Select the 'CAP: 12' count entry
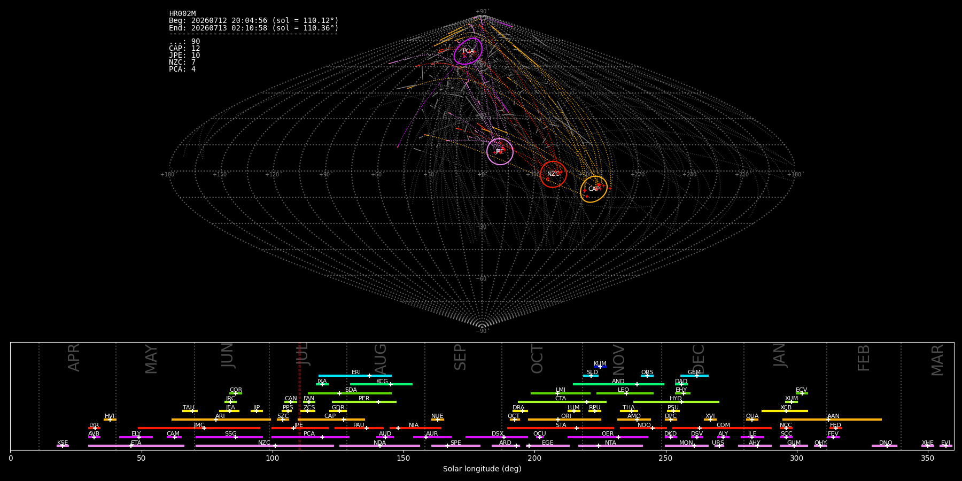Screen dimensions: 962x481 [x=184, y=49]
